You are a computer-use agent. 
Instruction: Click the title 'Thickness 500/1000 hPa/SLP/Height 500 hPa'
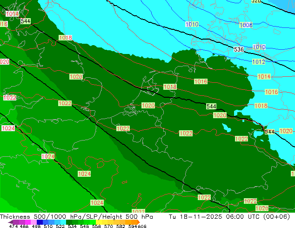[76, 217]
